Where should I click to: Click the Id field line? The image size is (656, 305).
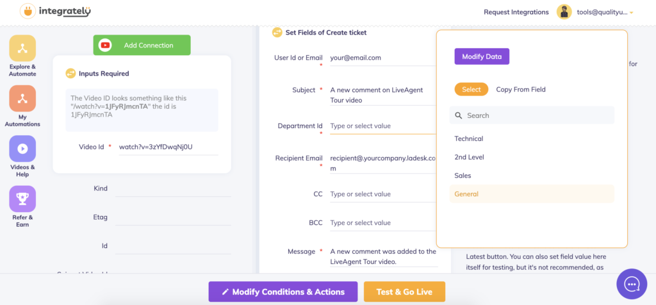tap(173, 246)
